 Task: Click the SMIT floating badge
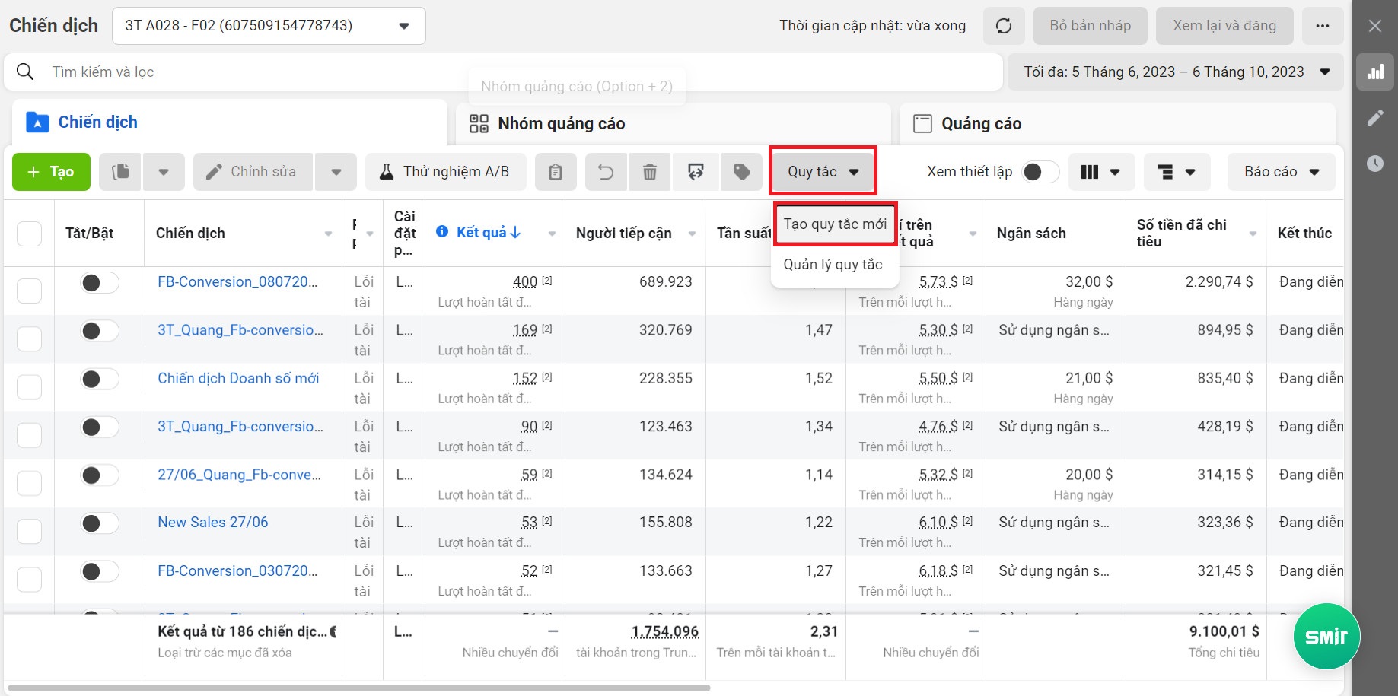point(1326,637)
